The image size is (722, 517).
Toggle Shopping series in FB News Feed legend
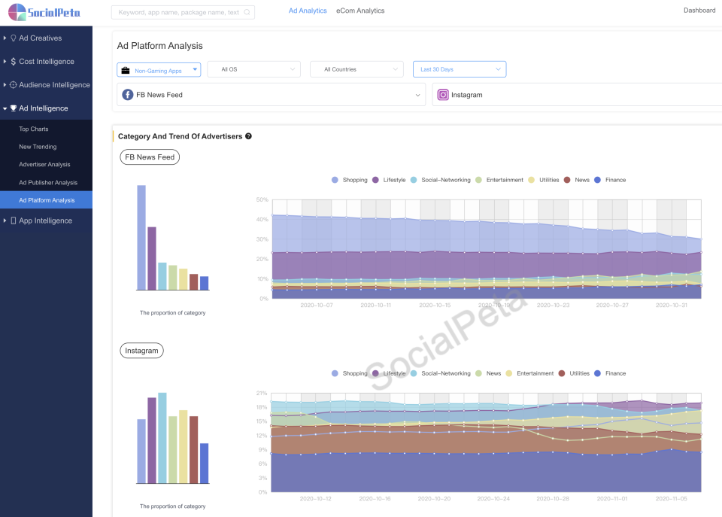click(349, 180)
